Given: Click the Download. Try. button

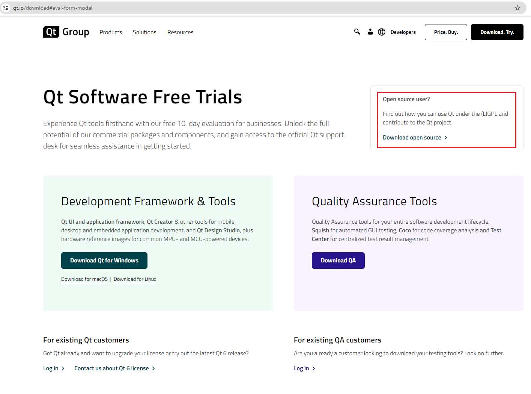Looking at the screenshot, I should coord(497,32).
